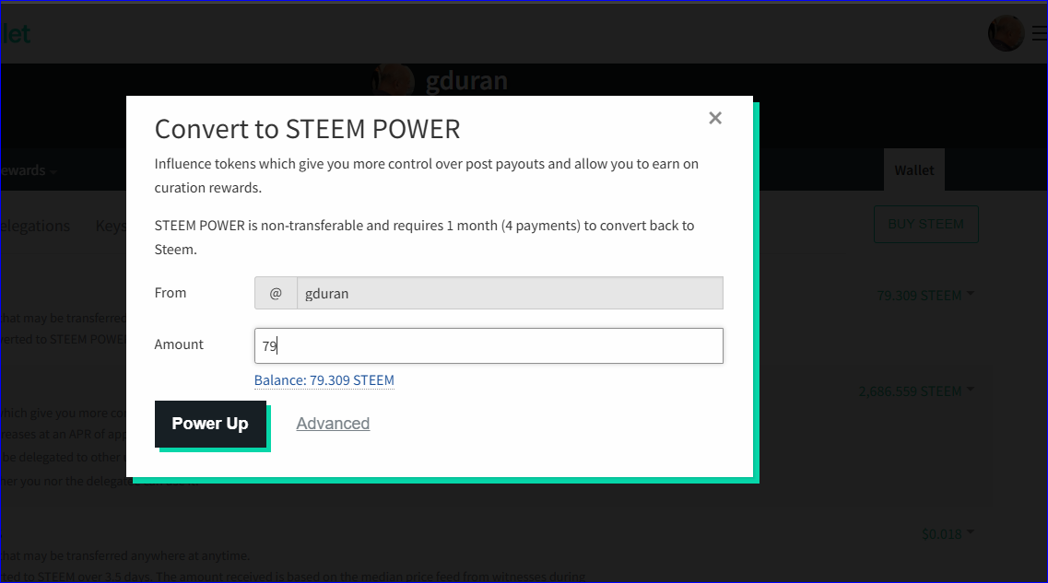Image resolution: width=1048 pixels, height=583 pixels.
Task: Select the Wallet tab in the background
Action: [913, 170]
